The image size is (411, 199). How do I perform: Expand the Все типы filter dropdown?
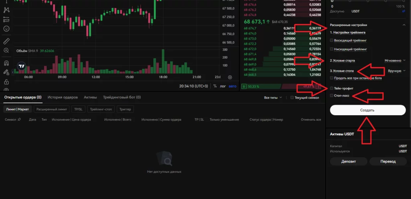273,97
